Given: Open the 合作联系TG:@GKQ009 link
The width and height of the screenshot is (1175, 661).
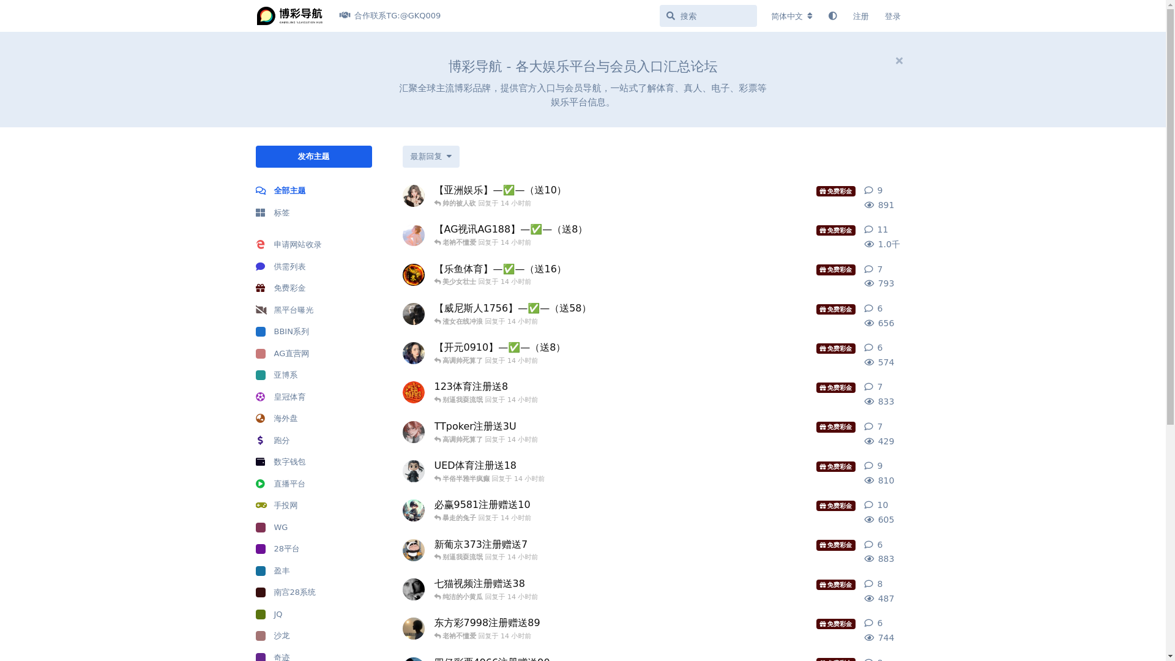Looking at the screenshot, I should [390, 16].
